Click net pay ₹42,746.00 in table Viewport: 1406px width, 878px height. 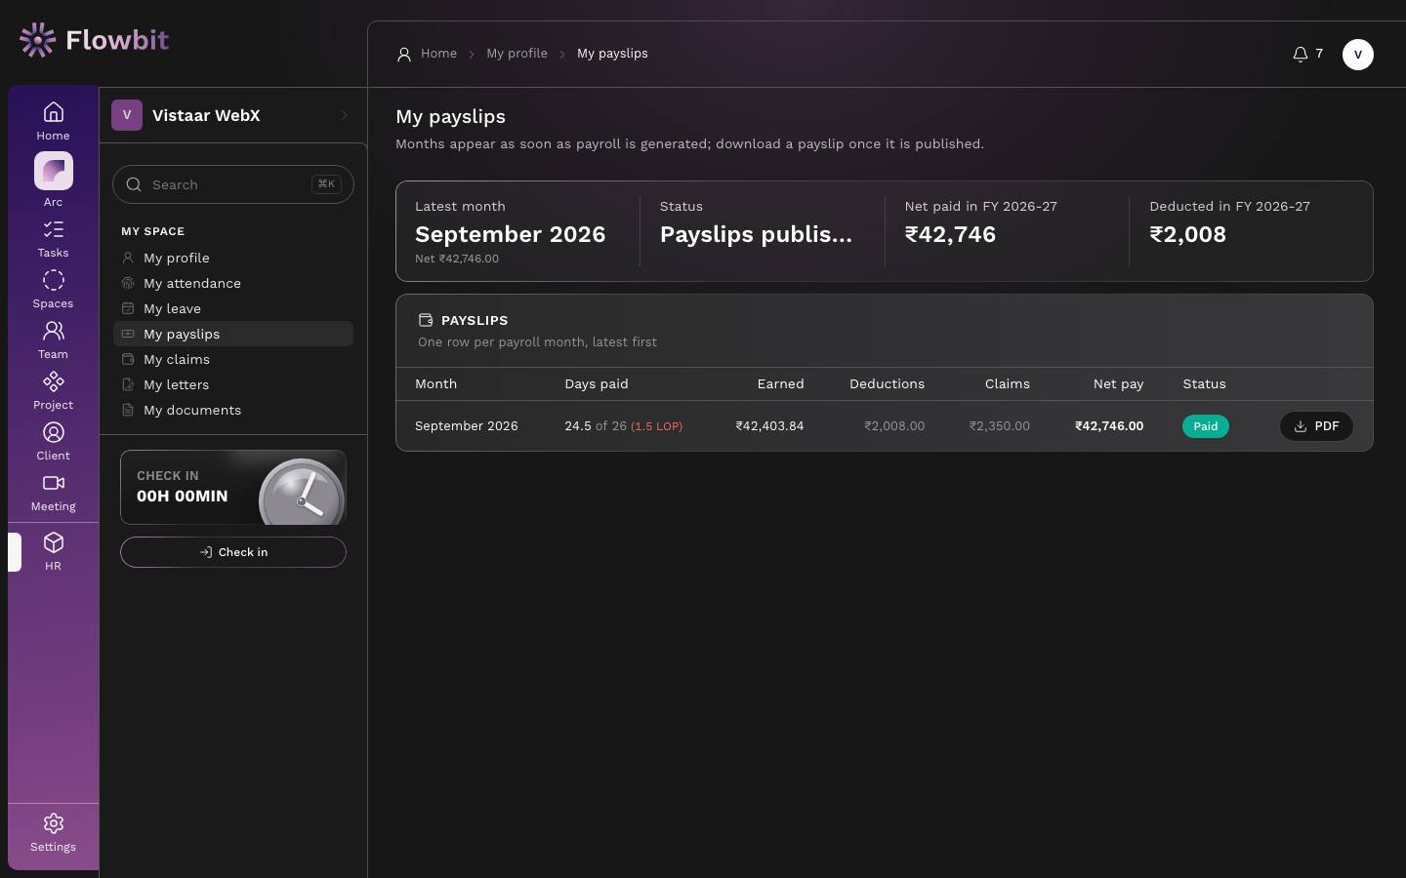click(x=1109, y=426)
